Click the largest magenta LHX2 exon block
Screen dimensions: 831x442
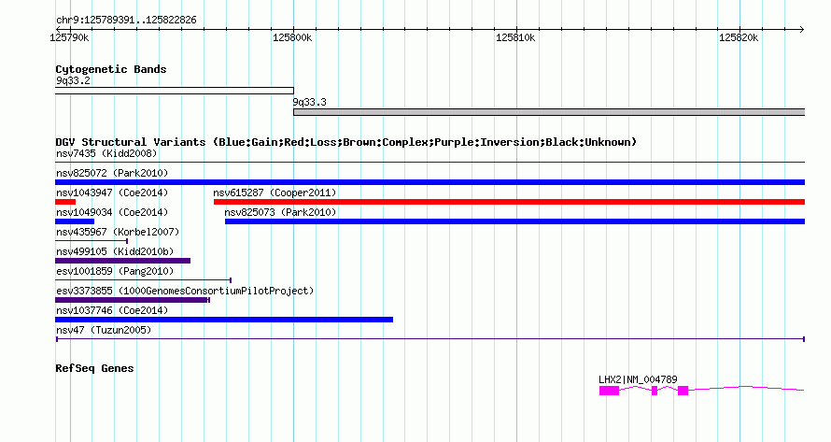tap(609, 391)
